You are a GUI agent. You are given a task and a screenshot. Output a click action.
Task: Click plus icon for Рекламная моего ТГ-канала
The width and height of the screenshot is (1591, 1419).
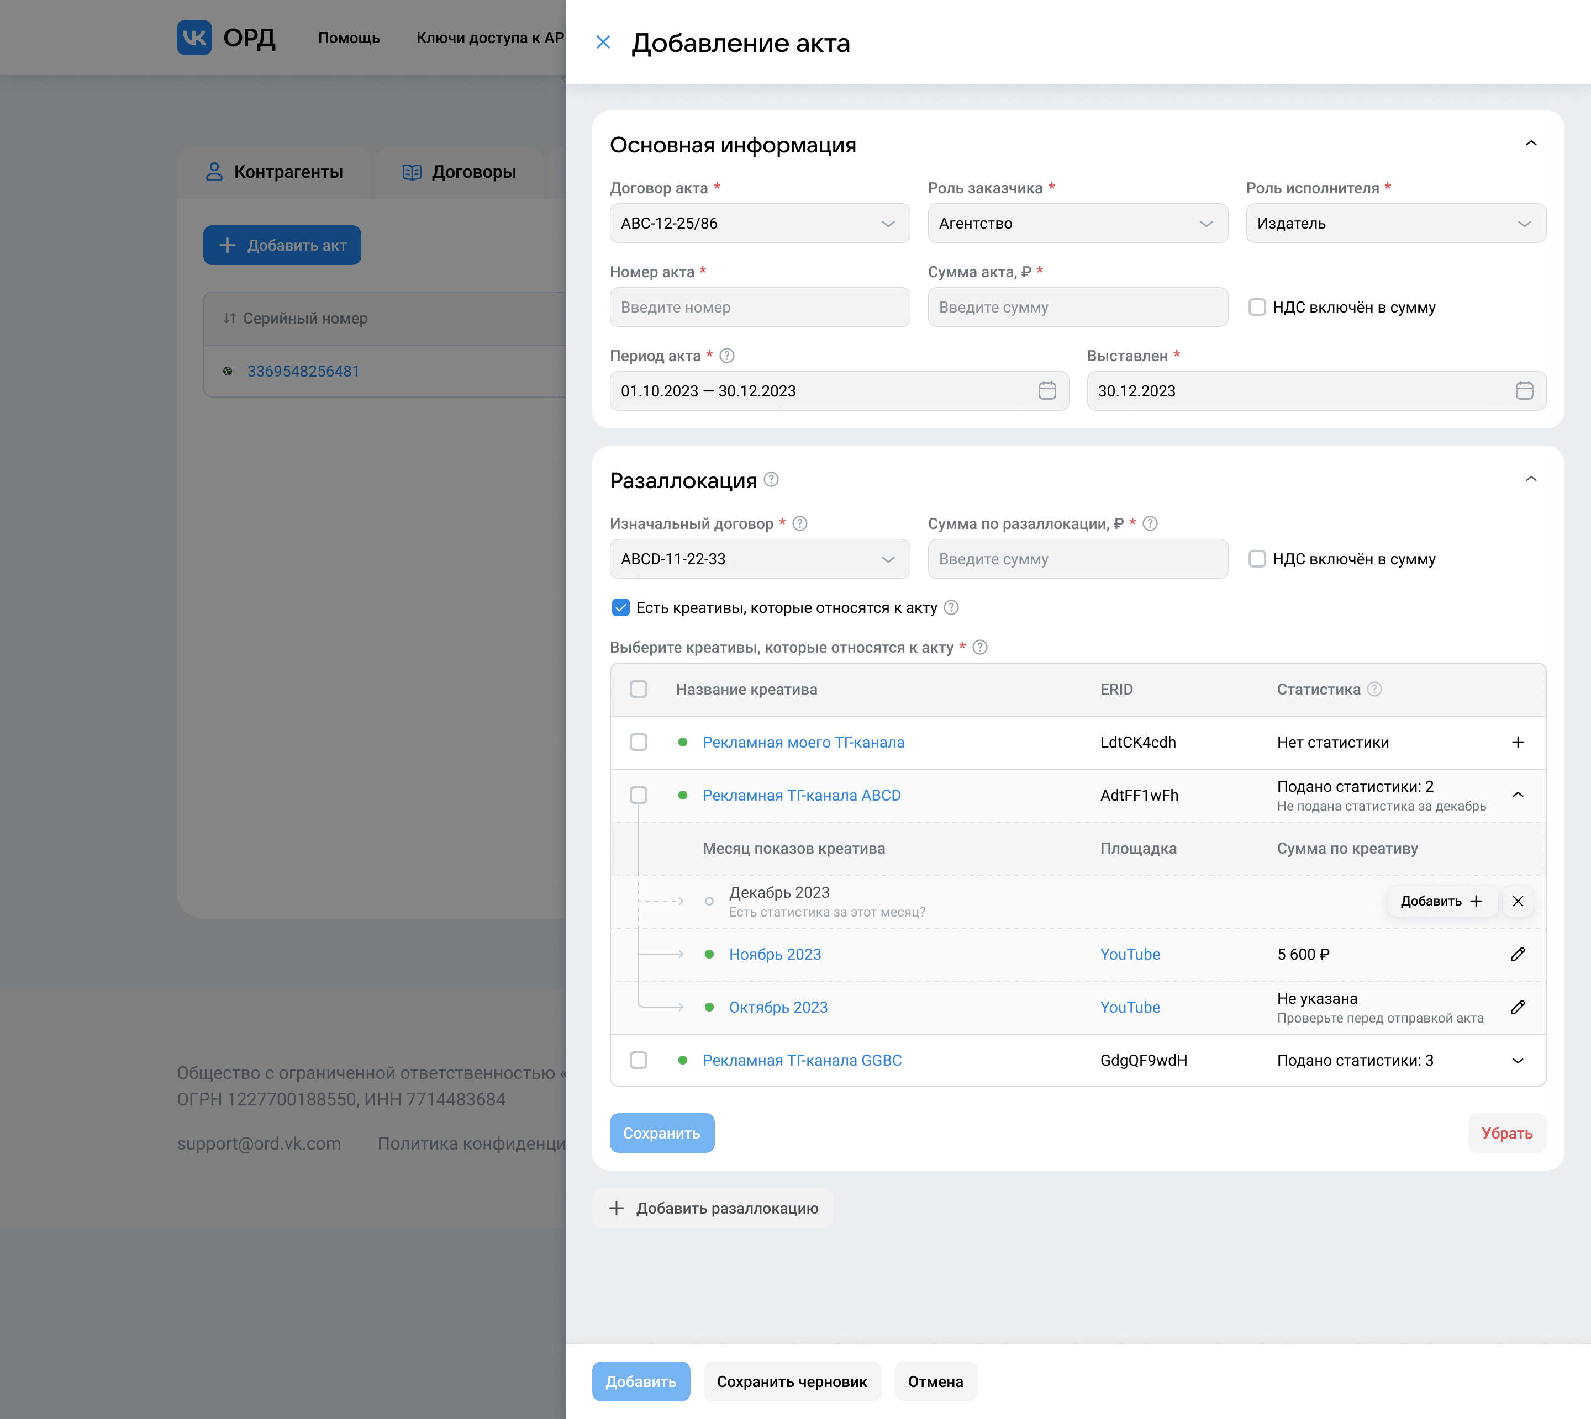(x=1517, y=742)
